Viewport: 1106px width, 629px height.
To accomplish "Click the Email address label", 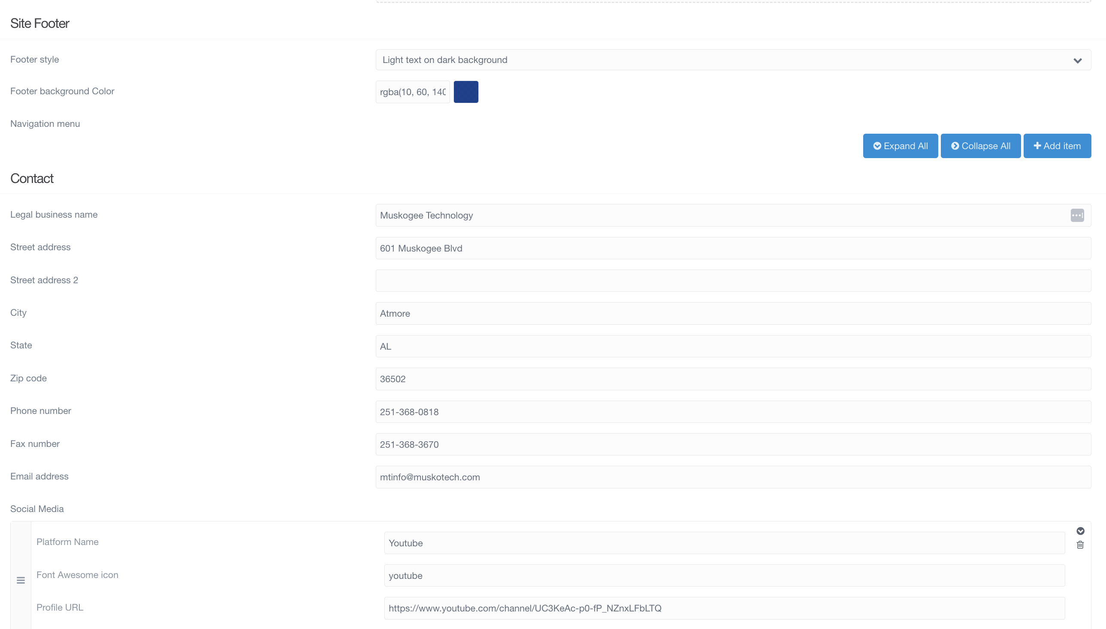I will (39, 476).
